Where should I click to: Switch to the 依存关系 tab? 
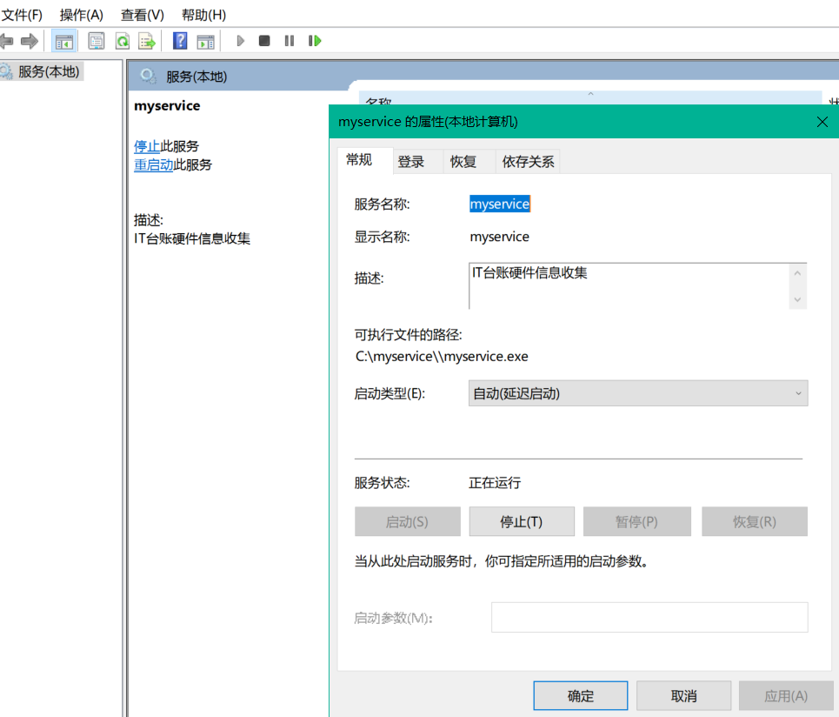point(528,161)
